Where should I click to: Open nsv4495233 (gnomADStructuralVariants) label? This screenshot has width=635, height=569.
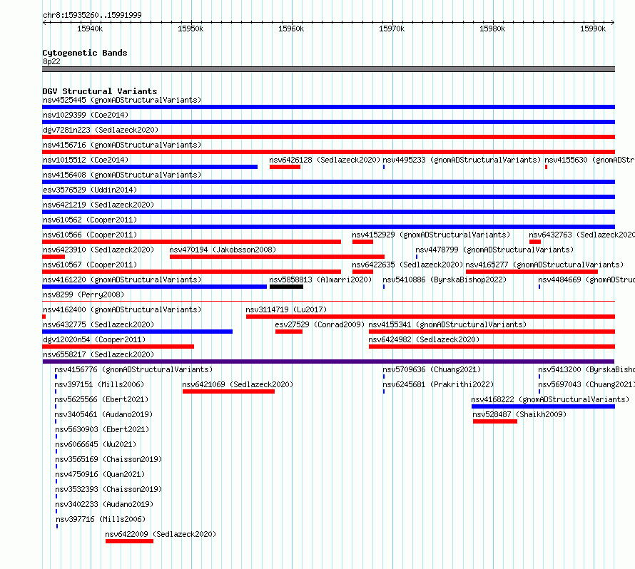[x=462, y=160]
